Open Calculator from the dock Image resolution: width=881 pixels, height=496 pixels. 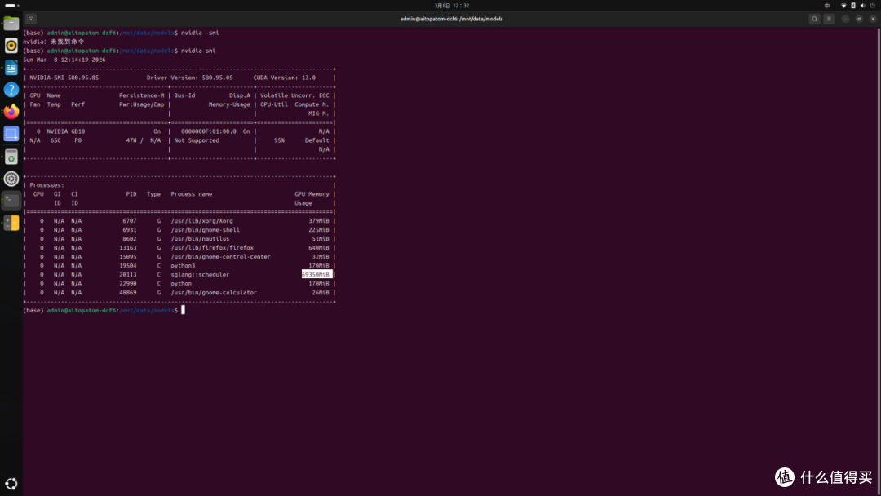(x=11, y=223)
